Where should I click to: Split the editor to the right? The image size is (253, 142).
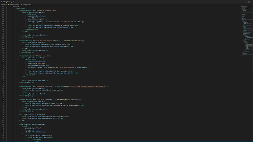point(249,2)
